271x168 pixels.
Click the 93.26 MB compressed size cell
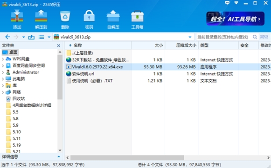coord(186,67)
